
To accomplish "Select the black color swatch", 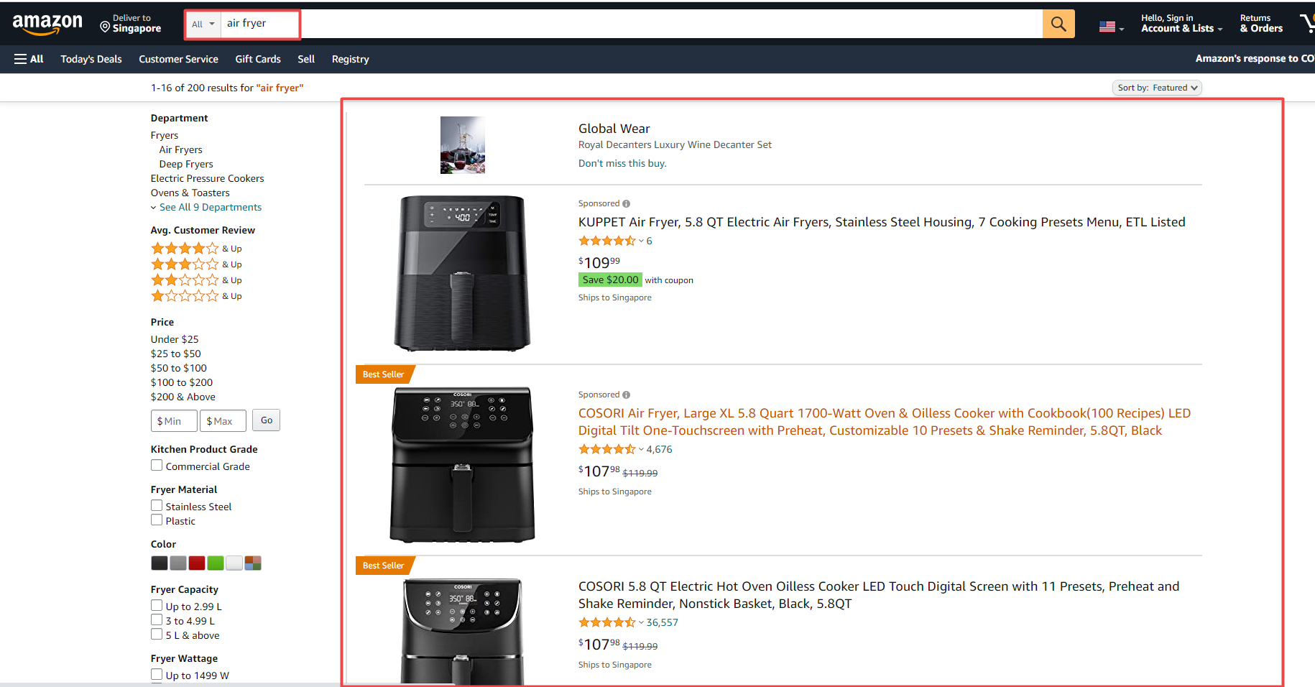I will (x=160, y=563).
